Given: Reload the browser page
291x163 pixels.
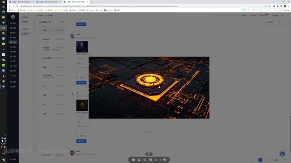Looking at the screenshot, I should (x=17, y=6).
